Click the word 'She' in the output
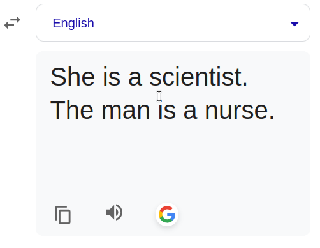 [73, 77]
